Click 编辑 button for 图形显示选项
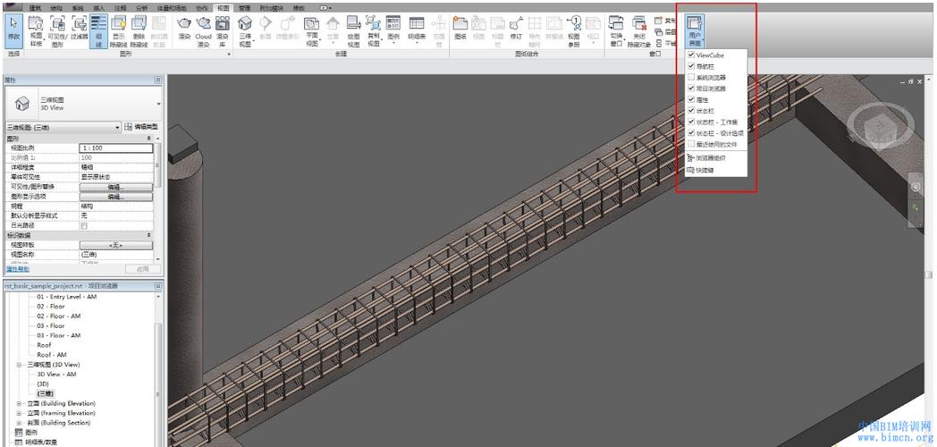Image resolution: width=937 pixels, height=447 pixels. coord(116,197)
